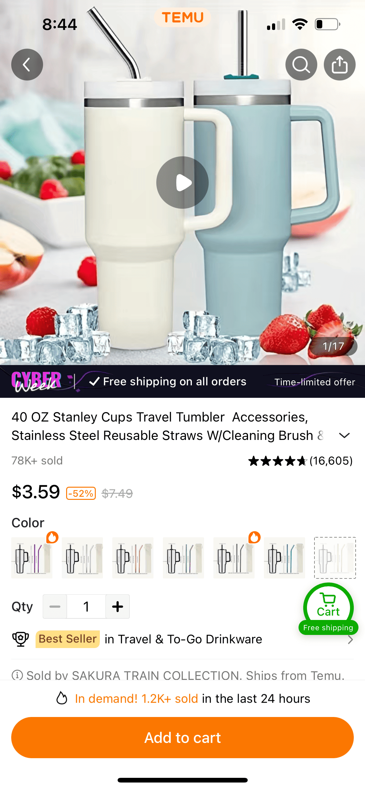
Task: Tap the share icon
Action: (339, 65)
